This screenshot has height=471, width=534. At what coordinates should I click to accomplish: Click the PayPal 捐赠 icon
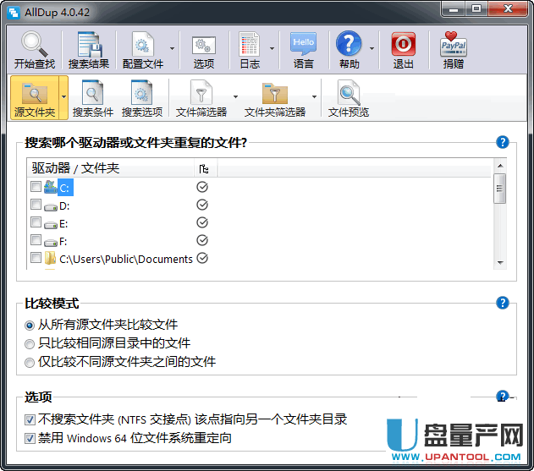[454, 45]
